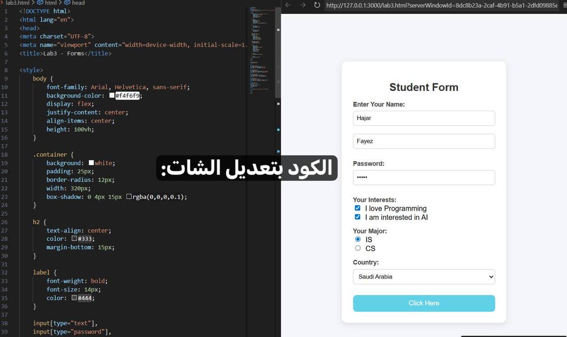This screenshot has width=567, height=337.
Task: Open the #444 label color swatch
Action: click(74, 298)
